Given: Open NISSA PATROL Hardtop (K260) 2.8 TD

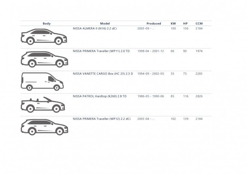Looking at the screenshot, I should [99, 96].
